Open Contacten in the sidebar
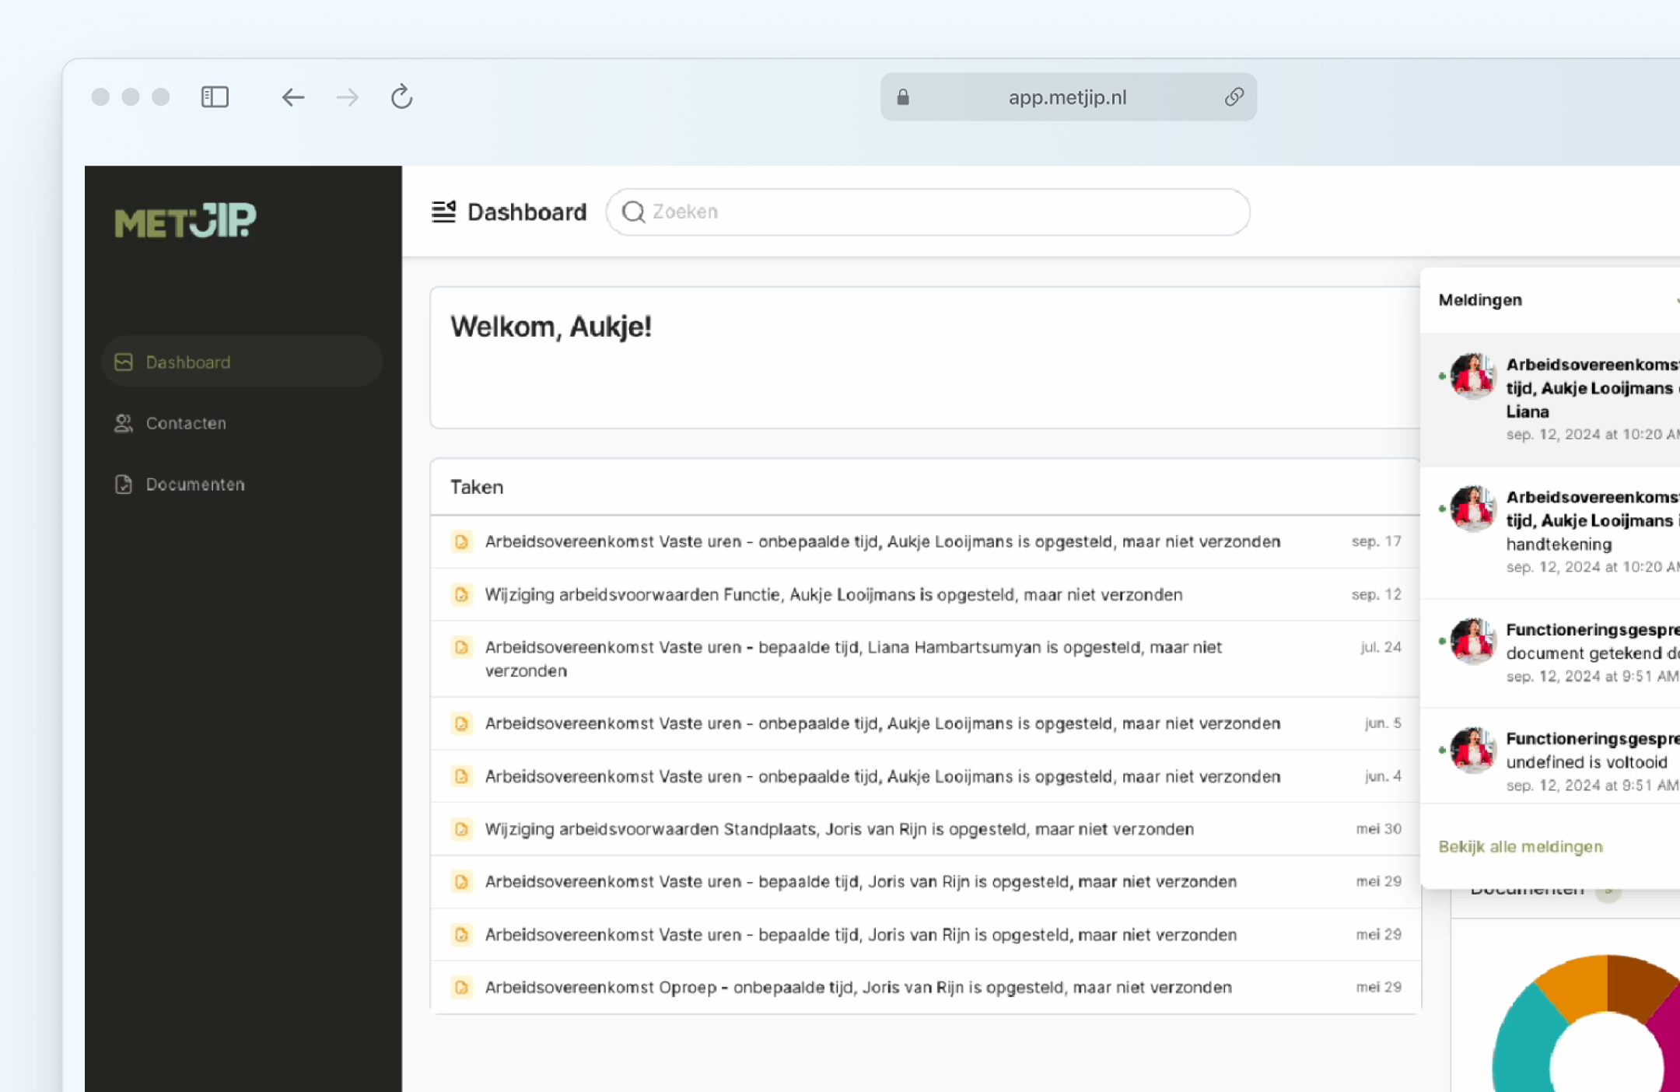This screenshot has width=1680, height=1092. pos(242,423)
